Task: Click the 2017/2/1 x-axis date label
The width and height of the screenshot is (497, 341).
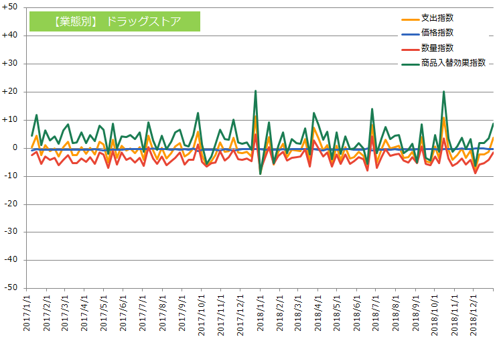Action: pyautogui.click(x=47, y=314)
